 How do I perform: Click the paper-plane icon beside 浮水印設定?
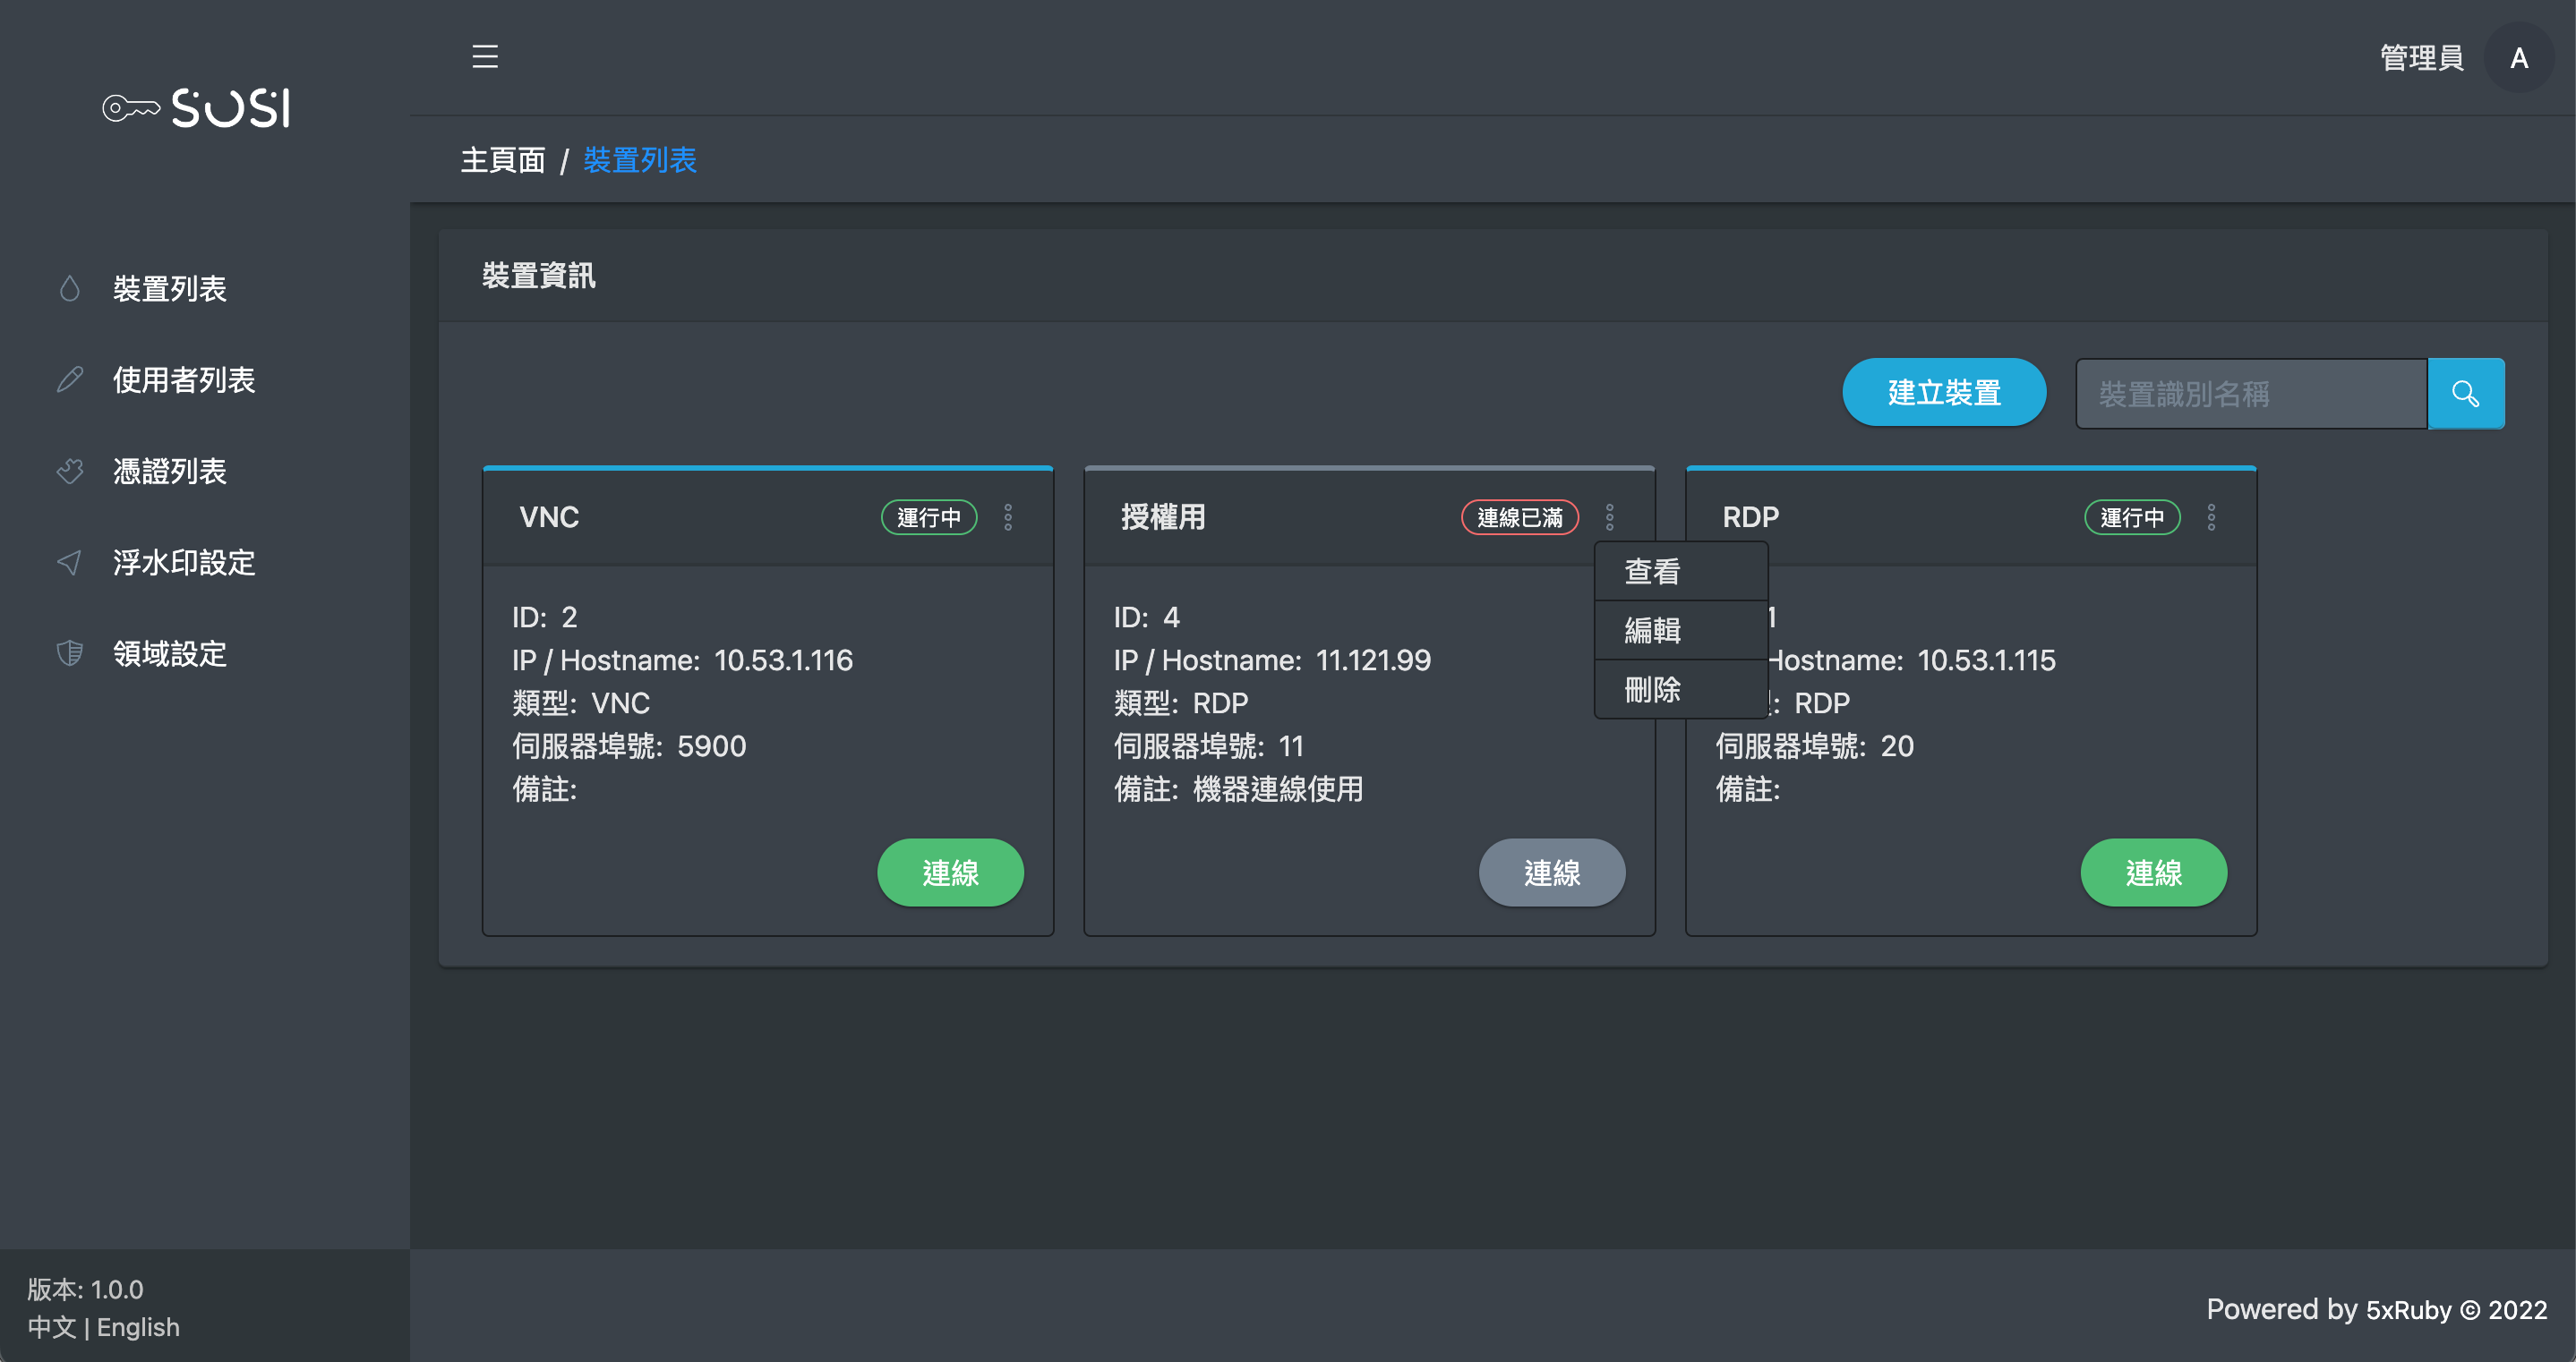69,563
